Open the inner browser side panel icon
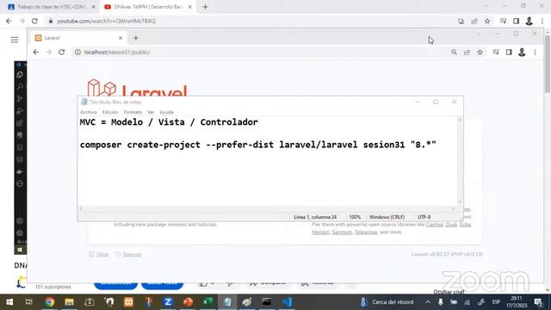 pyautogui.click(x=509, y=52)
